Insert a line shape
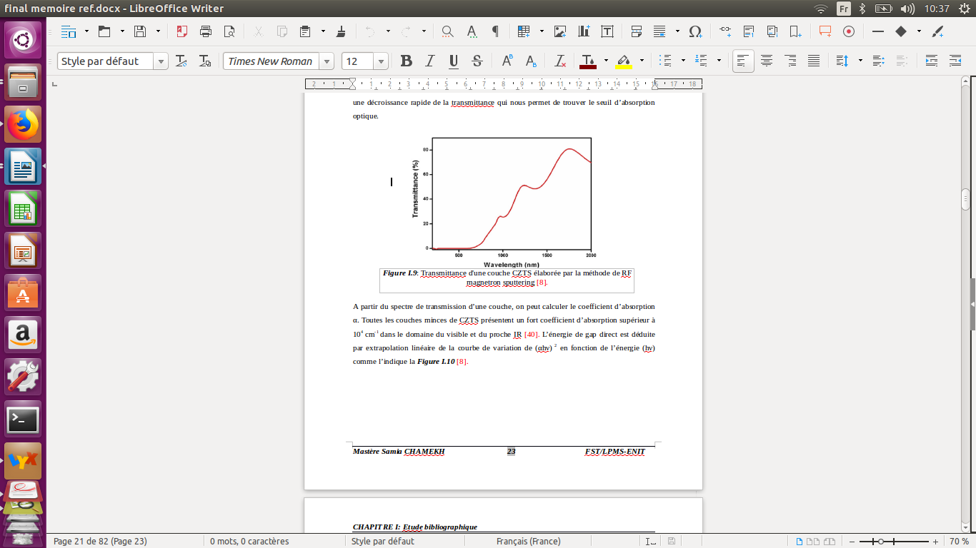 pyautogui.click(x=878, y=31)
